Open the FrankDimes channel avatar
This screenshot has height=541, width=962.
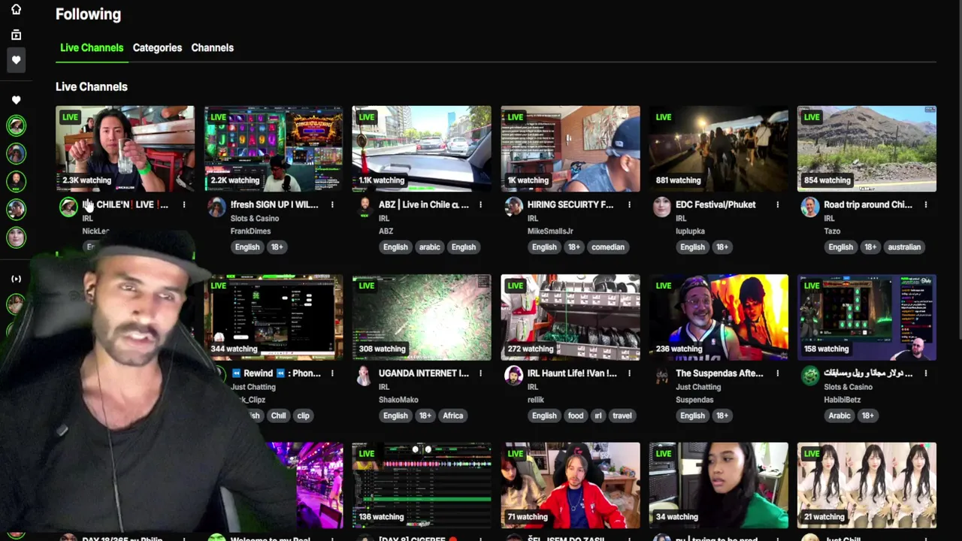coord(216,207)
